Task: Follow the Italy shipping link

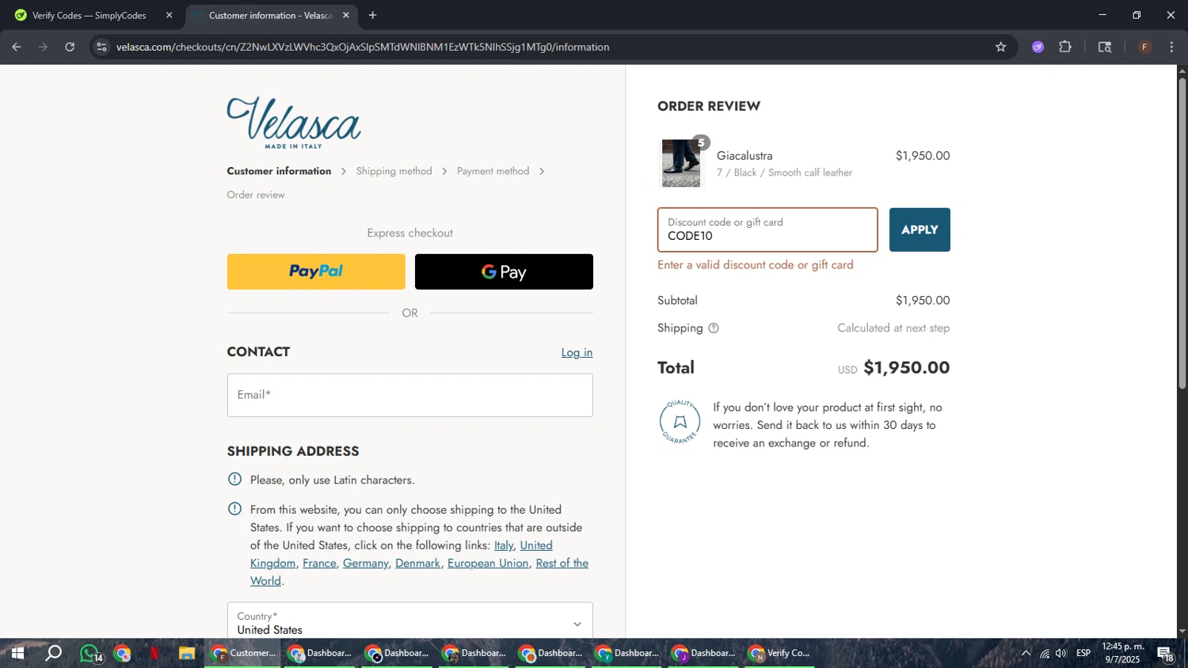Action: (x=504, y=545)
